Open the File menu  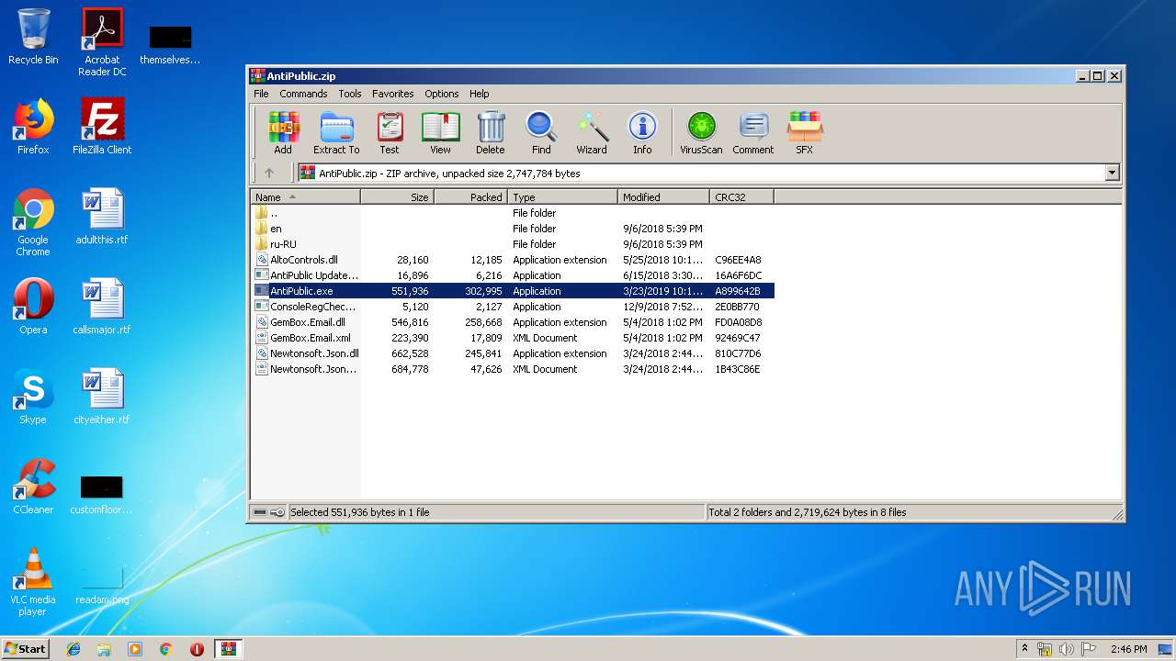(x=261, y=94)
